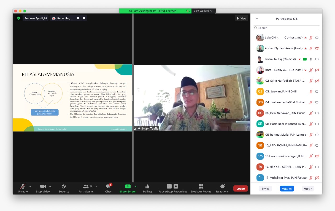Image resolution: width=335 pixels, height=211 pixels.
Task: Open the More dropdown in Participants panel
Action: (x=308, y=188)
